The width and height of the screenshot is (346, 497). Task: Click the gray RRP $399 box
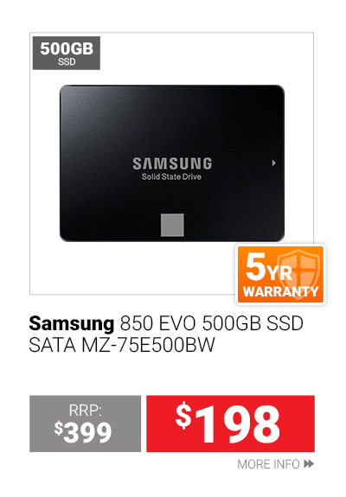86,424
